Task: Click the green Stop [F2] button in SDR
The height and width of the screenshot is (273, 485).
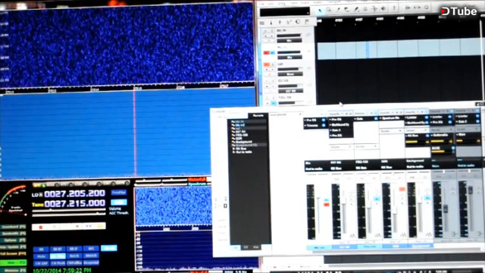Action: (14, 263)
